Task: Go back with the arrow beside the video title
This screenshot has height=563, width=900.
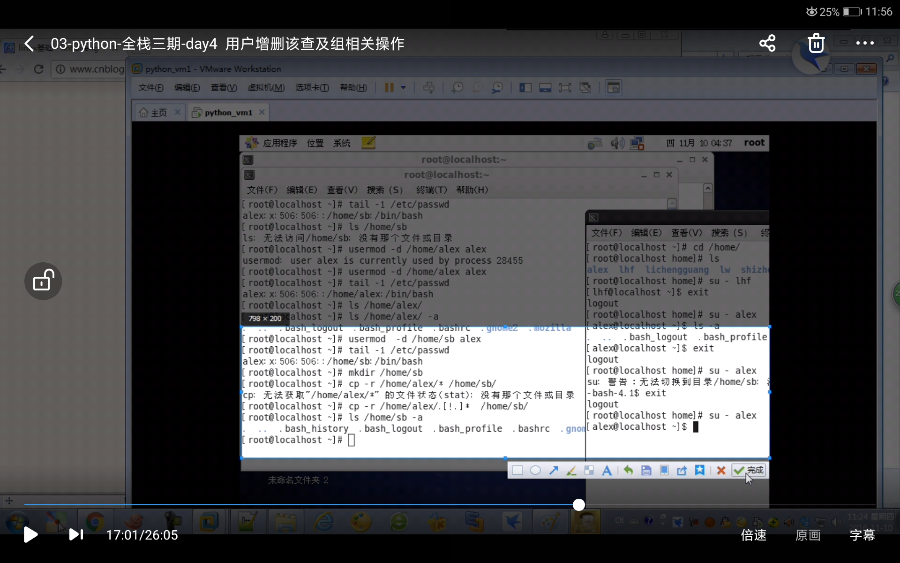Action: click(x=29, y=44)
